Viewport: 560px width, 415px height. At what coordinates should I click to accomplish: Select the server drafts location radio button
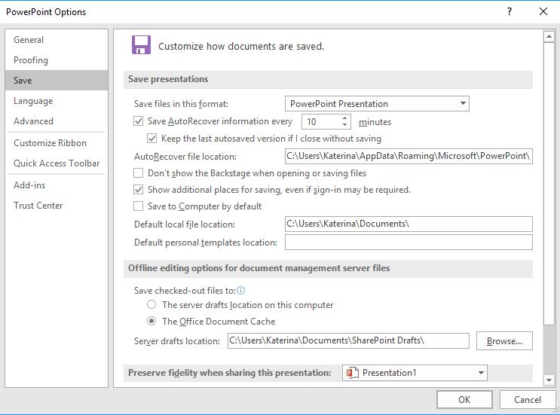(151, 304)
